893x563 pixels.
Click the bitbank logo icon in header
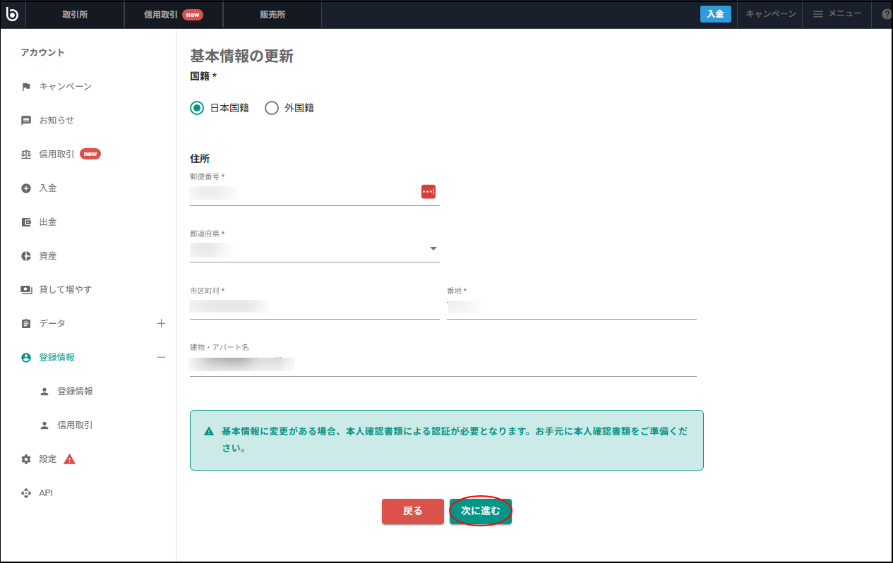click(x=12, y=14)
